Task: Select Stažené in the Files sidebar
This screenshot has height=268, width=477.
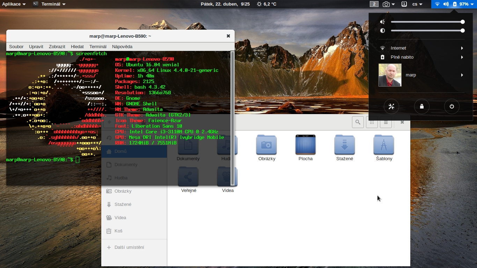Action: 134,204
